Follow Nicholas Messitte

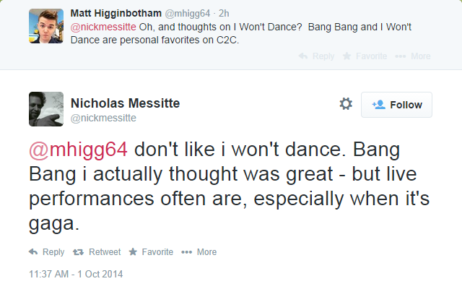396,105
